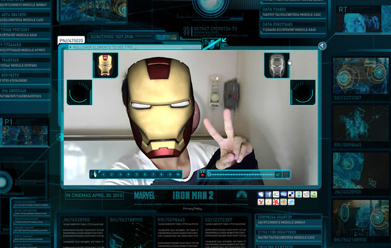The width and height of the screenshot is (391, 248).
Task: Open hologram thumbnail above right-column RR//0098645
Action: [361, 123]
